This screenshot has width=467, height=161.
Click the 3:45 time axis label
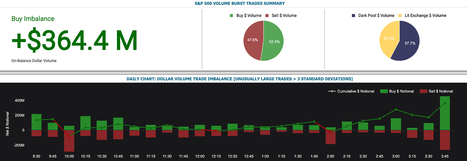tap(445, 156)
